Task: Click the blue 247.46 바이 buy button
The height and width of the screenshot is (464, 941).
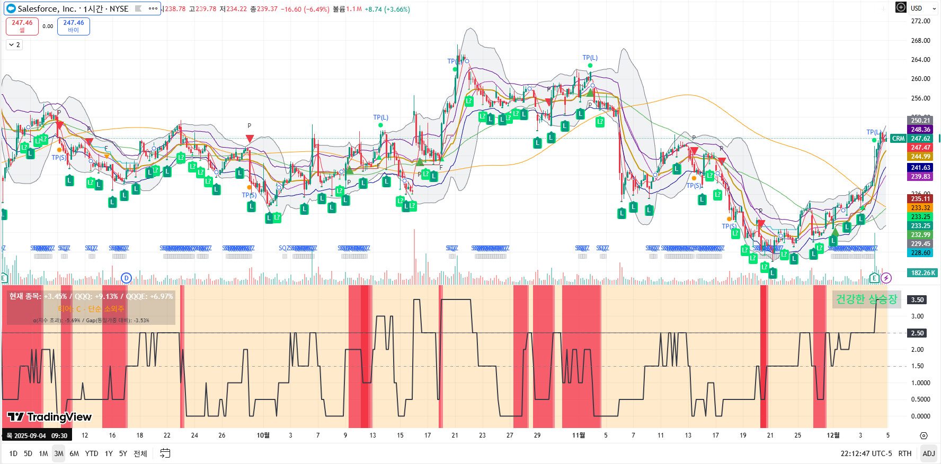Action: tap(74, 26)
